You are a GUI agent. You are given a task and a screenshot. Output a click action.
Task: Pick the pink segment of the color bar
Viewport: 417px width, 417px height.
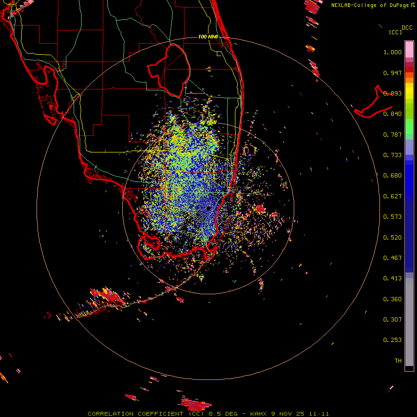pyautogui.click(x=409, y=50)
